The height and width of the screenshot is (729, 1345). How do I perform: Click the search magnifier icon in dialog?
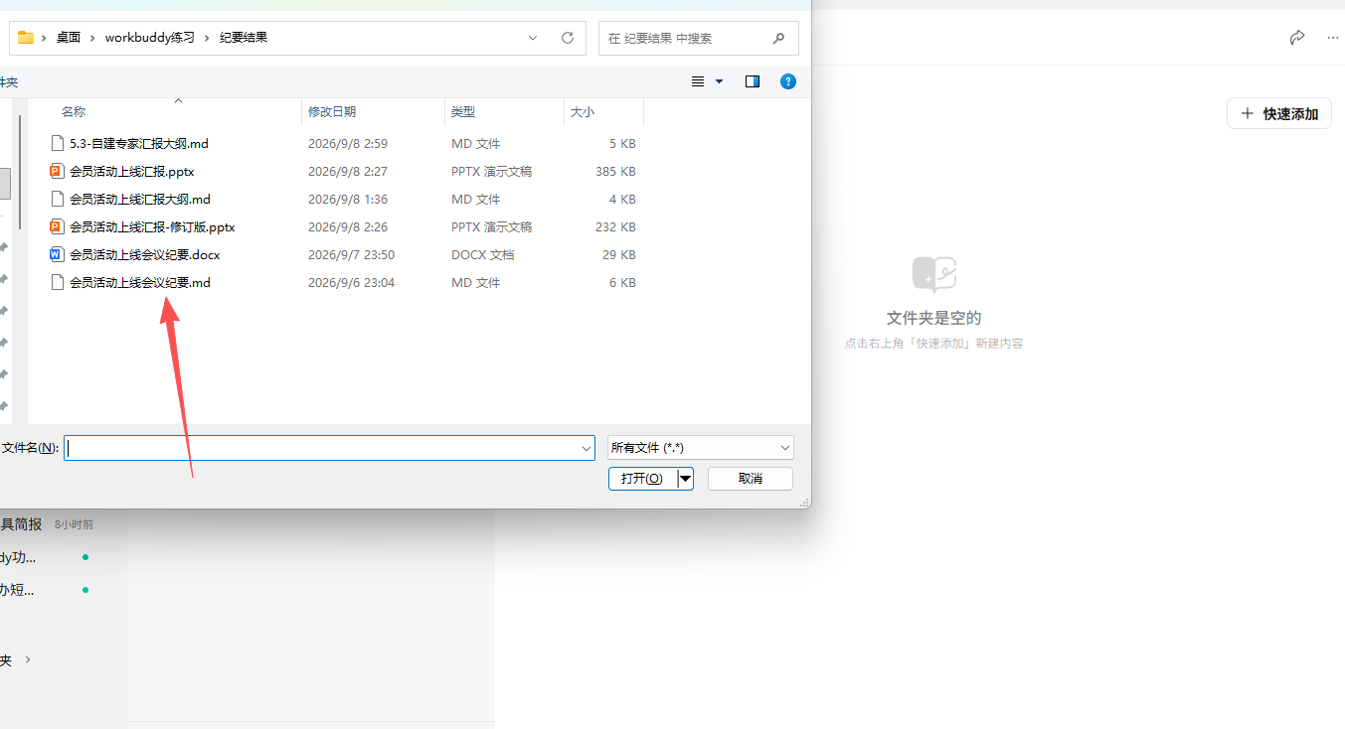click(x=778, y=38)
